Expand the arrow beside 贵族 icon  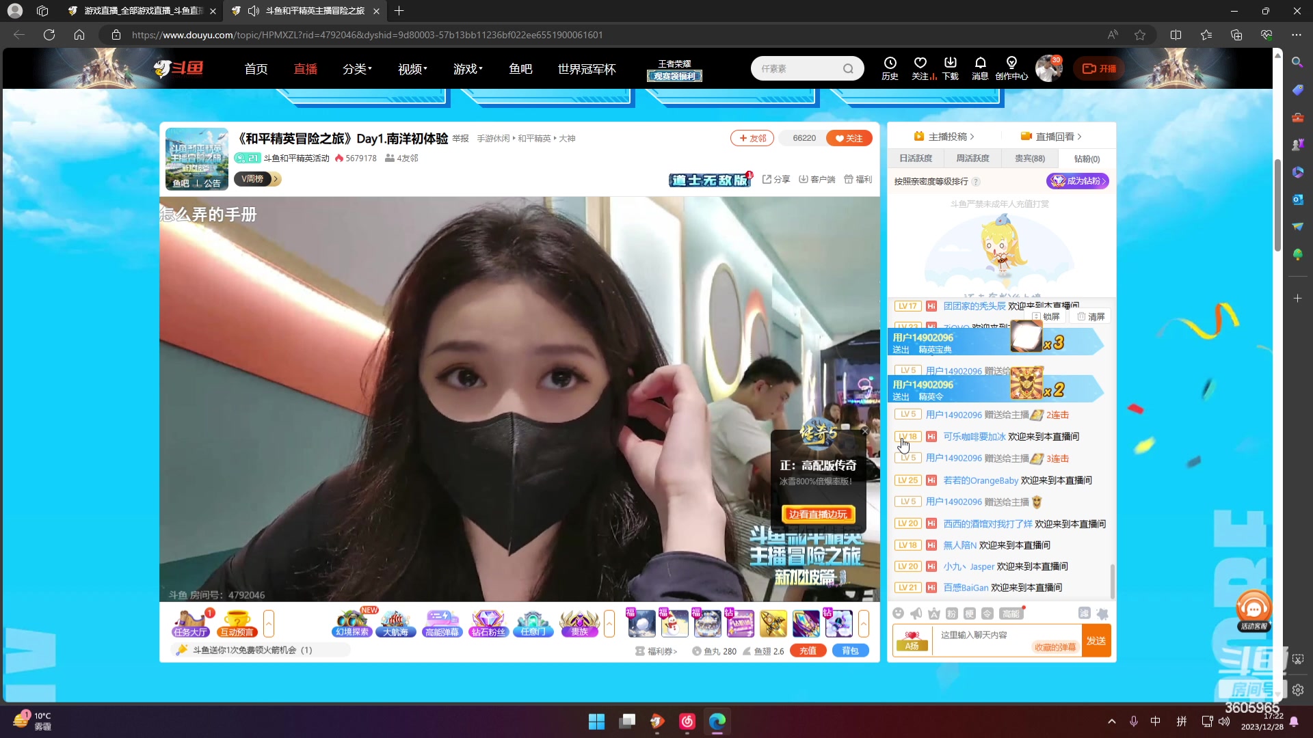609,623
